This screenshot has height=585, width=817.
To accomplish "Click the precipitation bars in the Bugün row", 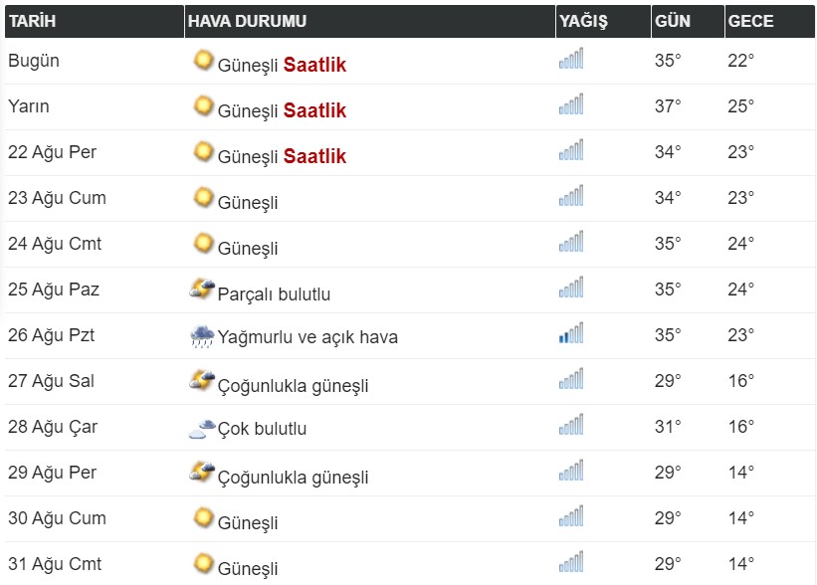I will (x=571, y=59).
